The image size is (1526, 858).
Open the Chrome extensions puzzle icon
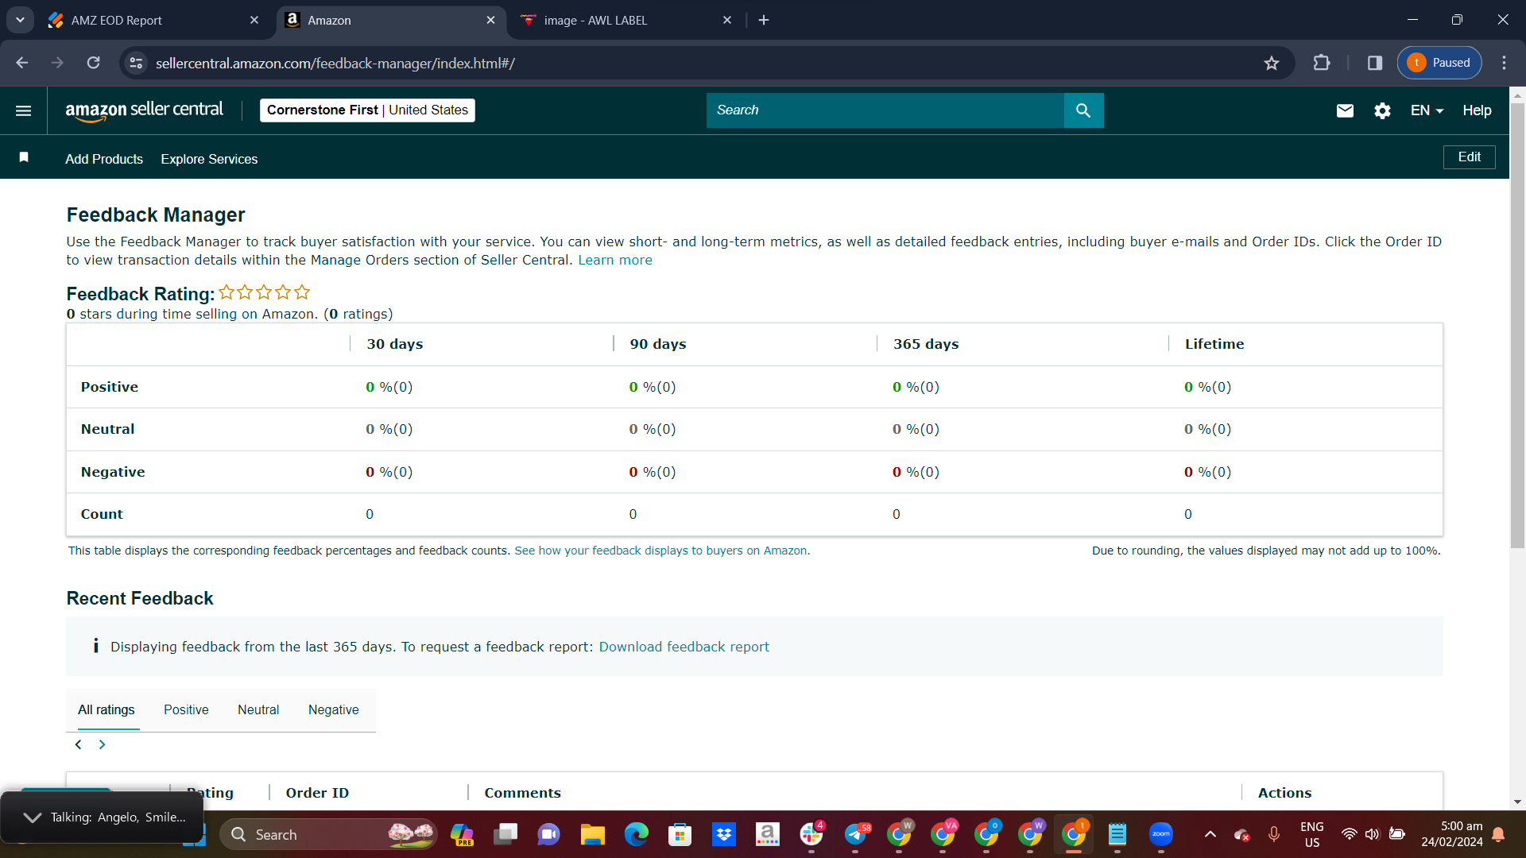[1322, 63]
